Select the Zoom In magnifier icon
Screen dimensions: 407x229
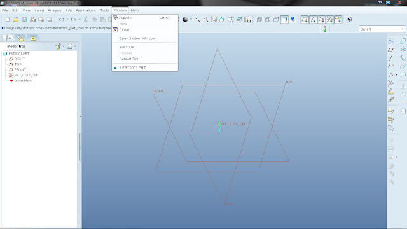(197, 20)
